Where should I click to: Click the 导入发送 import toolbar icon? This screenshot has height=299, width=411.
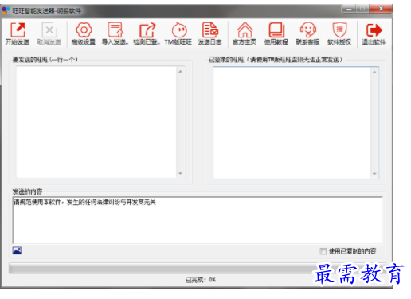(115, 30)
